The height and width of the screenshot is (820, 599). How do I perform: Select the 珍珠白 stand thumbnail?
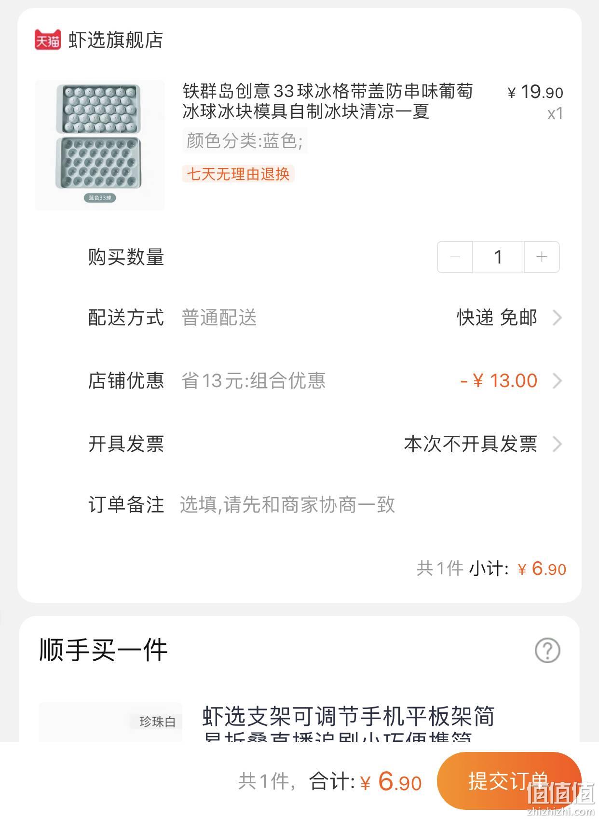110,722
